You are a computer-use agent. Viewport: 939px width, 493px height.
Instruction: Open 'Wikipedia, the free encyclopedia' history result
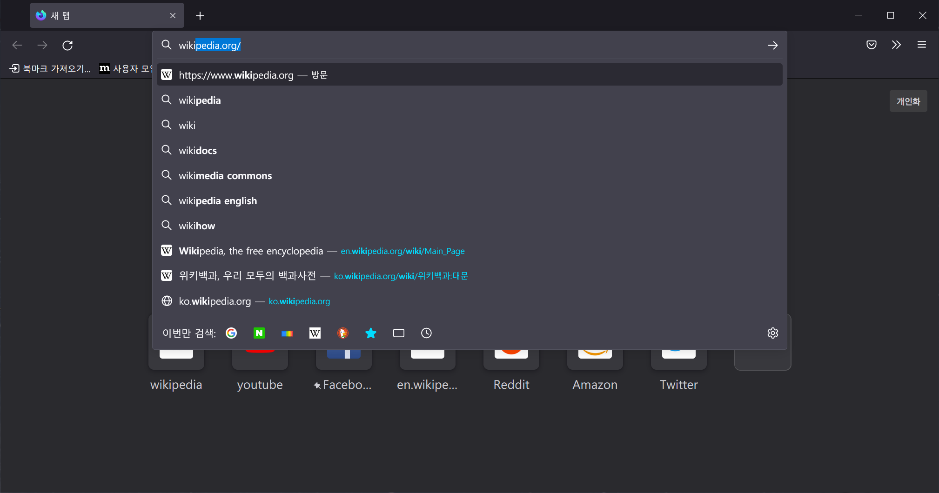click(x=469, y=251)
